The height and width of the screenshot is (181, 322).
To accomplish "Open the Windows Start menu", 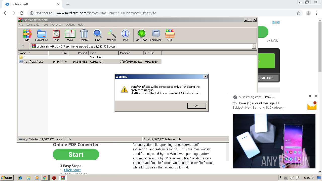I will 7,177.
